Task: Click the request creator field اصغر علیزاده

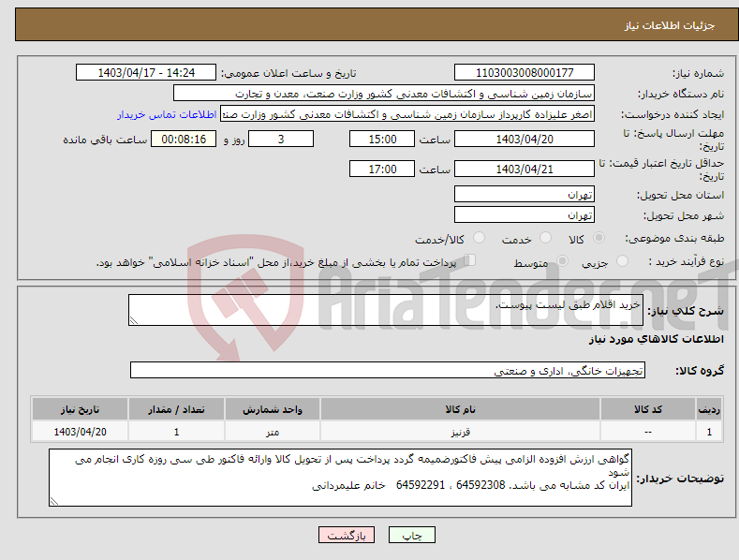Action: pos(407,114)
